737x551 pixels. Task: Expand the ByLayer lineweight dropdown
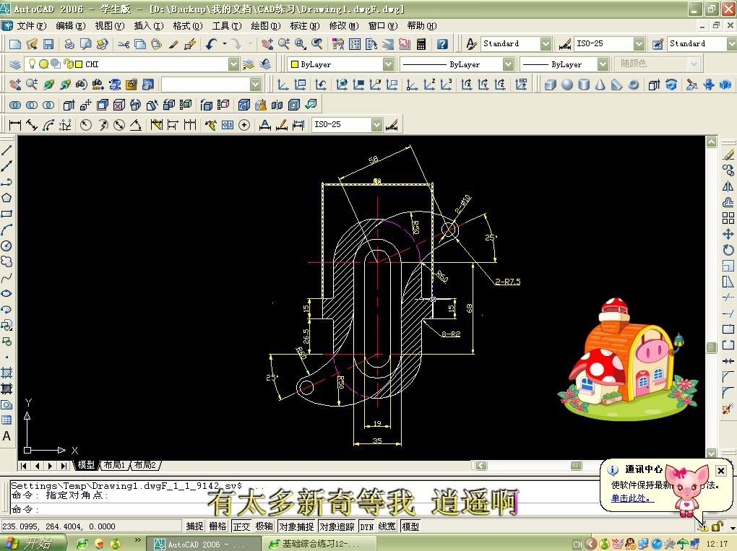(x=603, y=64)
